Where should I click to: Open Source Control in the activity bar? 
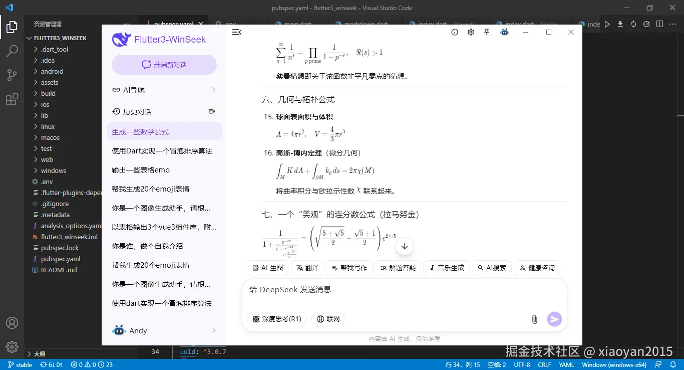coord(12,75)
